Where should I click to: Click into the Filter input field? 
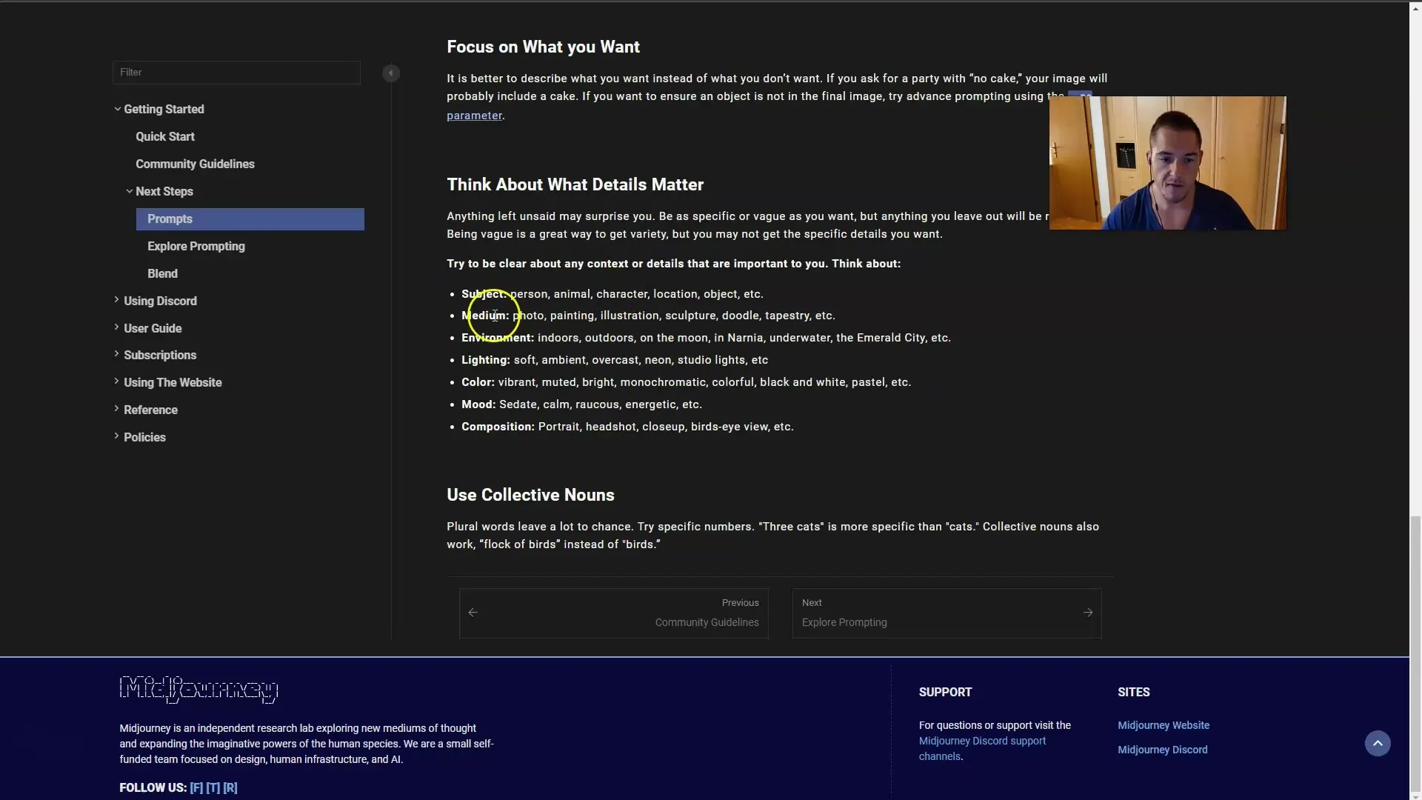click(x=236, y=73)
